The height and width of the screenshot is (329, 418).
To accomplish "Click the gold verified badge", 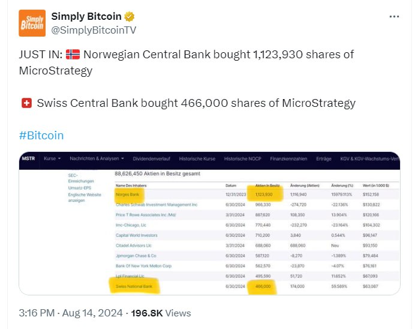I will click(130, 17).
